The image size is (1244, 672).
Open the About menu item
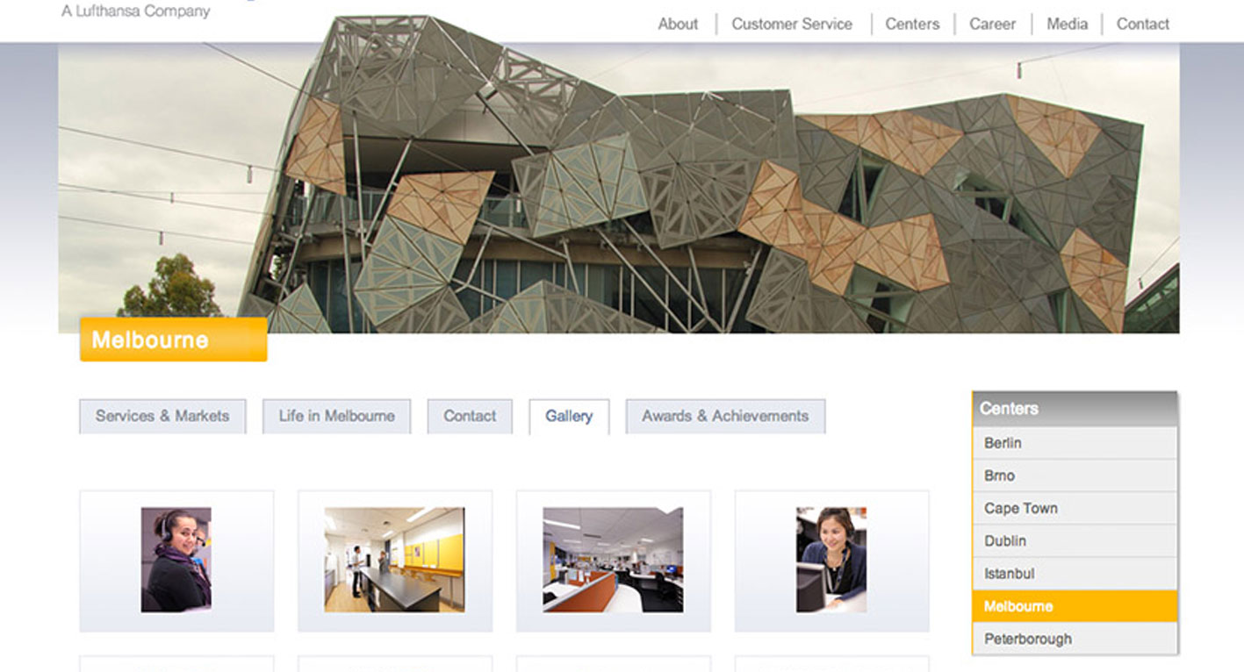(x=678, y=25)
